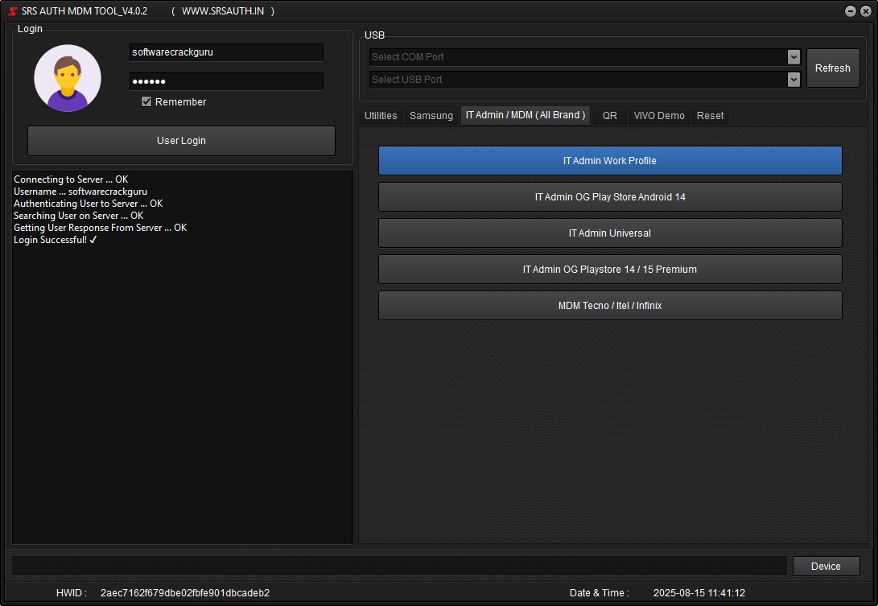Select IT Admin Work Profile
This screenshot has height=606, width=878.
tap(609, 161)
